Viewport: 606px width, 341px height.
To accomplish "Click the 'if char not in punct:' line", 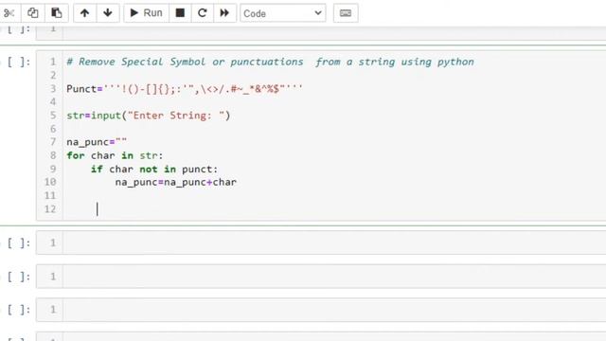I will point(154,170).
